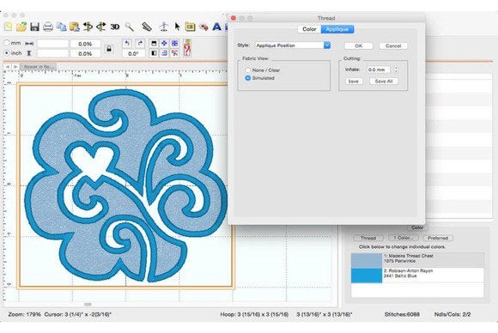Image resolution: width=498 pixels, height=333 pixels.
Task: Select the Simulated fabric view option
Action: [x=248, y=78]
